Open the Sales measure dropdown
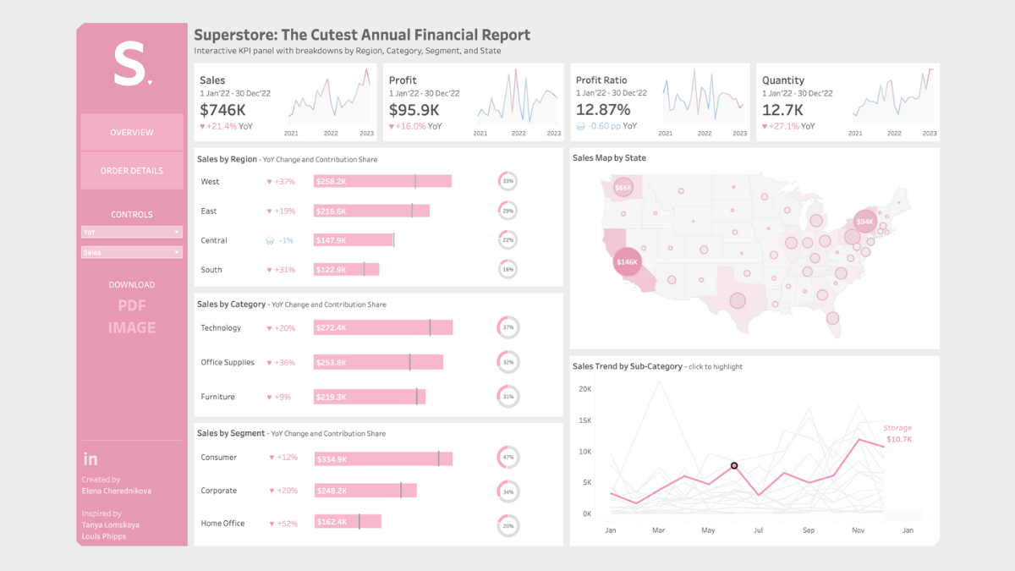 click(131, 252)
